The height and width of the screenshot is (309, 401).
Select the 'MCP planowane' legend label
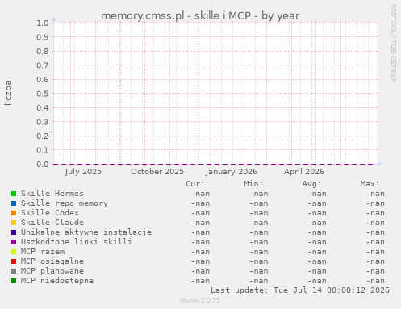pyautogui.click(x=52, y=271)
